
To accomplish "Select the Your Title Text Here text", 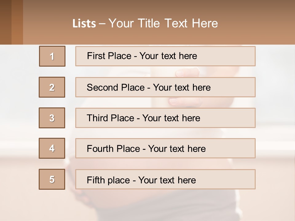I will click(163, 23).
